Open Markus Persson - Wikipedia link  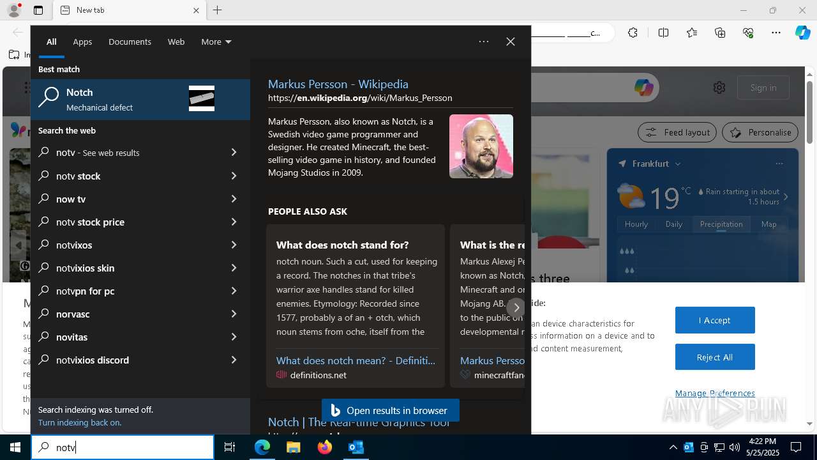point(338,84)
